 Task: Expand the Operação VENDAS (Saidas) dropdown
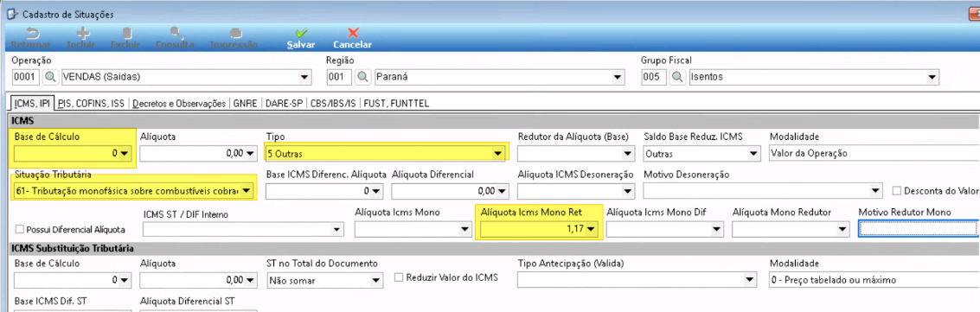[x=305, y=78]
